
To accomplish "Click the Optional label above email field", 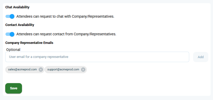I will click(x=13, y=50).
